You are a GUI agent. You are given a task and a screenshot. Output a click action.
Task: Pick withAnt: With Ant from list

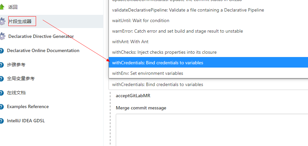[130, 42]
